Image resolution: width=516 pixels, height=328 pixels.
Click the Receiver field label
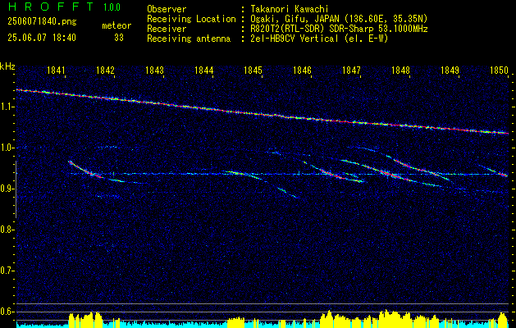167,29
